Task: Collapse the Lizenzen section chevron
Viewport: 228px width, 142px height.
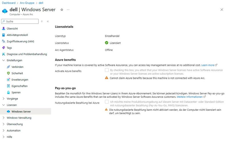Action: [x=4, y=105]
